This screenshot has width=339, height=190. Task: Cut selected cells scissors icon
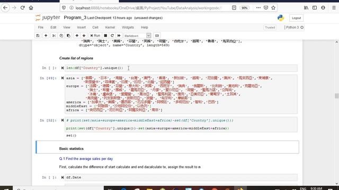[54, 35]
